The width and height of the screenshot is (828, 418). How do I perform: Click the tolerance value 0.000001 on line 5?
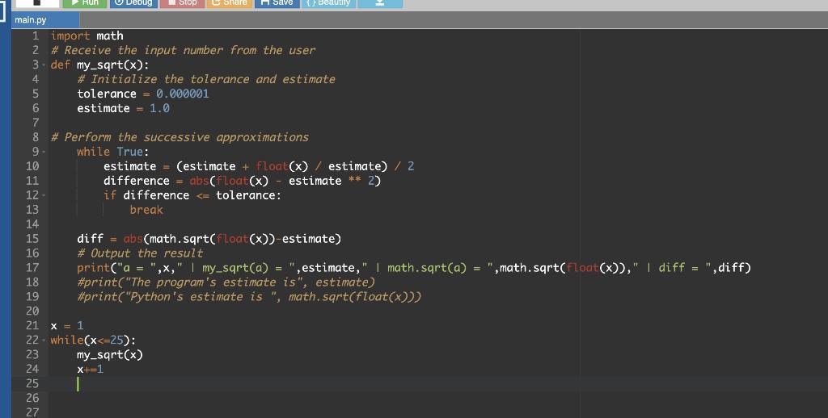(182, 94)
